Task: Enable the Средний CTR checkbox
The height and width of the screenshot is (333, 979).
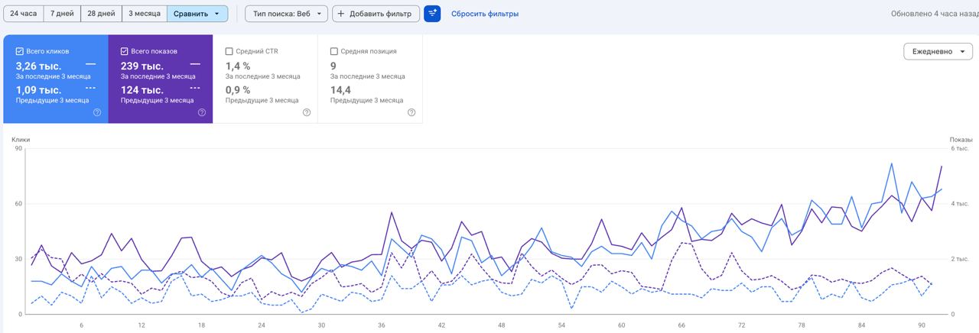Action: coord(229,51)
